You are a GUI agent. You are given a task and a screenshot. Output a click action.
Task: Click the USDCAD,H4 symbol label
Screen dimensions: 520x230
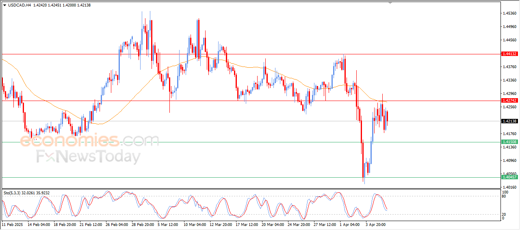19,5
